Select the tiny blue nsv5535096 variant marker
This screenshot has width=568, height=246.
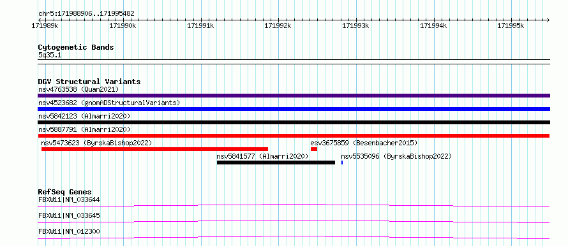tap(342, 163)
